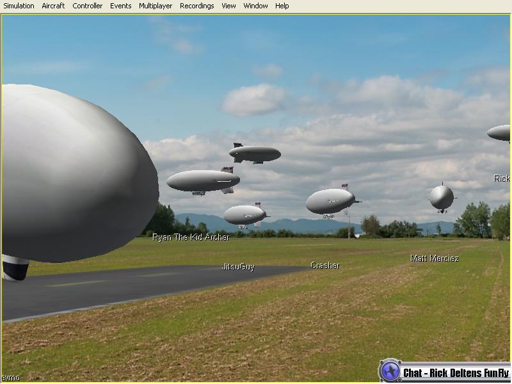Image resolution: width=512 pixels, height=384 pixels.
Task: Open the Chat - Rick Deltens FunFly bar
Action: [455, 373]
